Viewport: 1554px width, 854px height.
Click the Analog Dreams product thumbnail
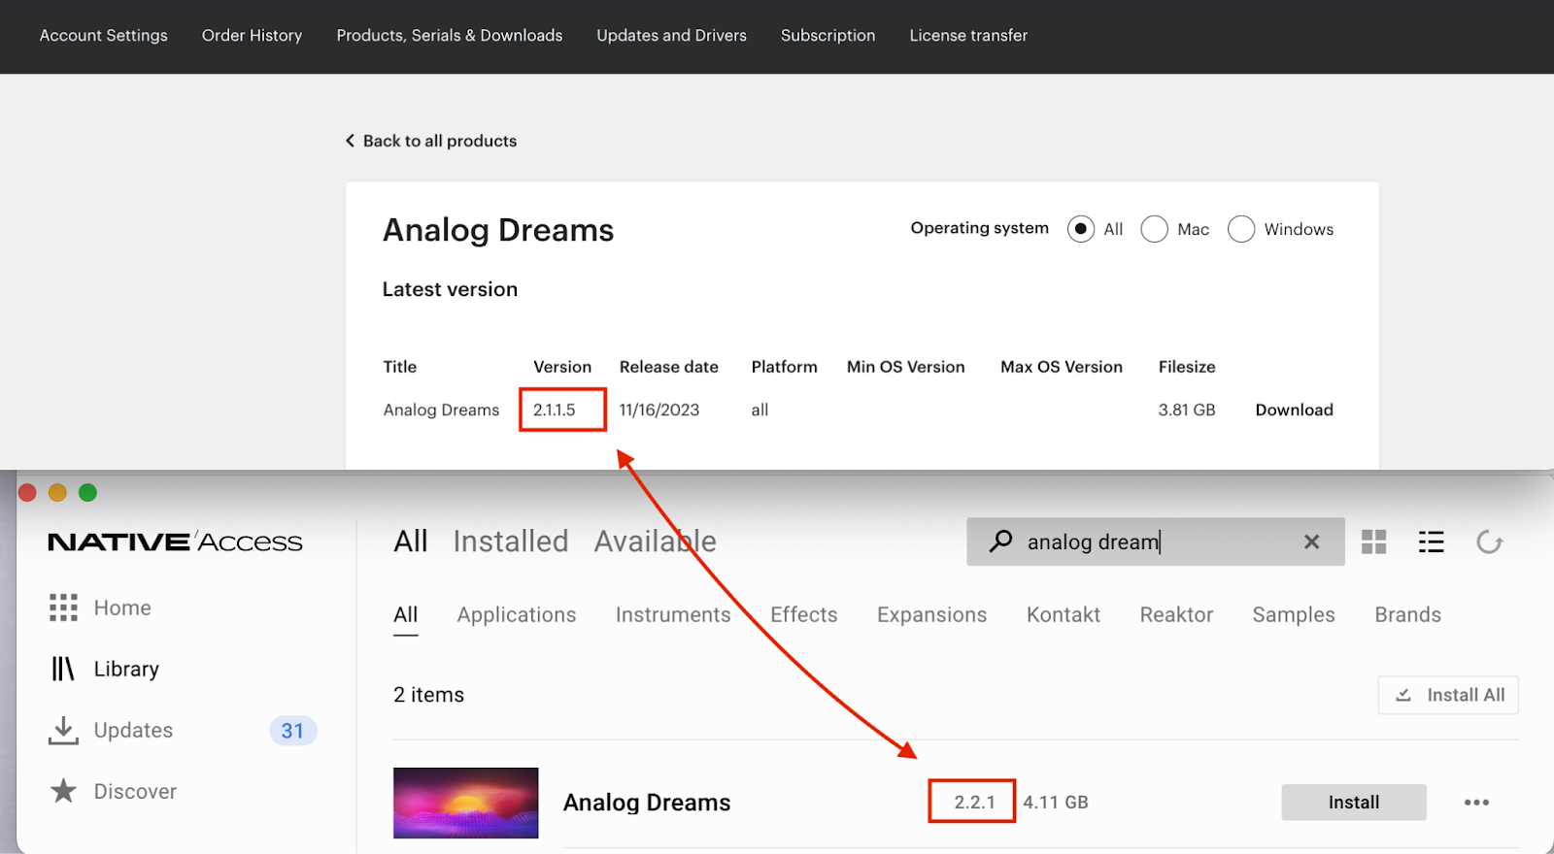466,804
